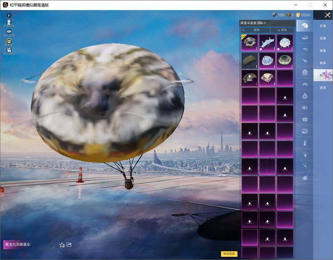Image resolution: width=333 pixels, height=260 pixels.
Task: Open the recently obtained gift box icon
Action: (x=9, y=51)
